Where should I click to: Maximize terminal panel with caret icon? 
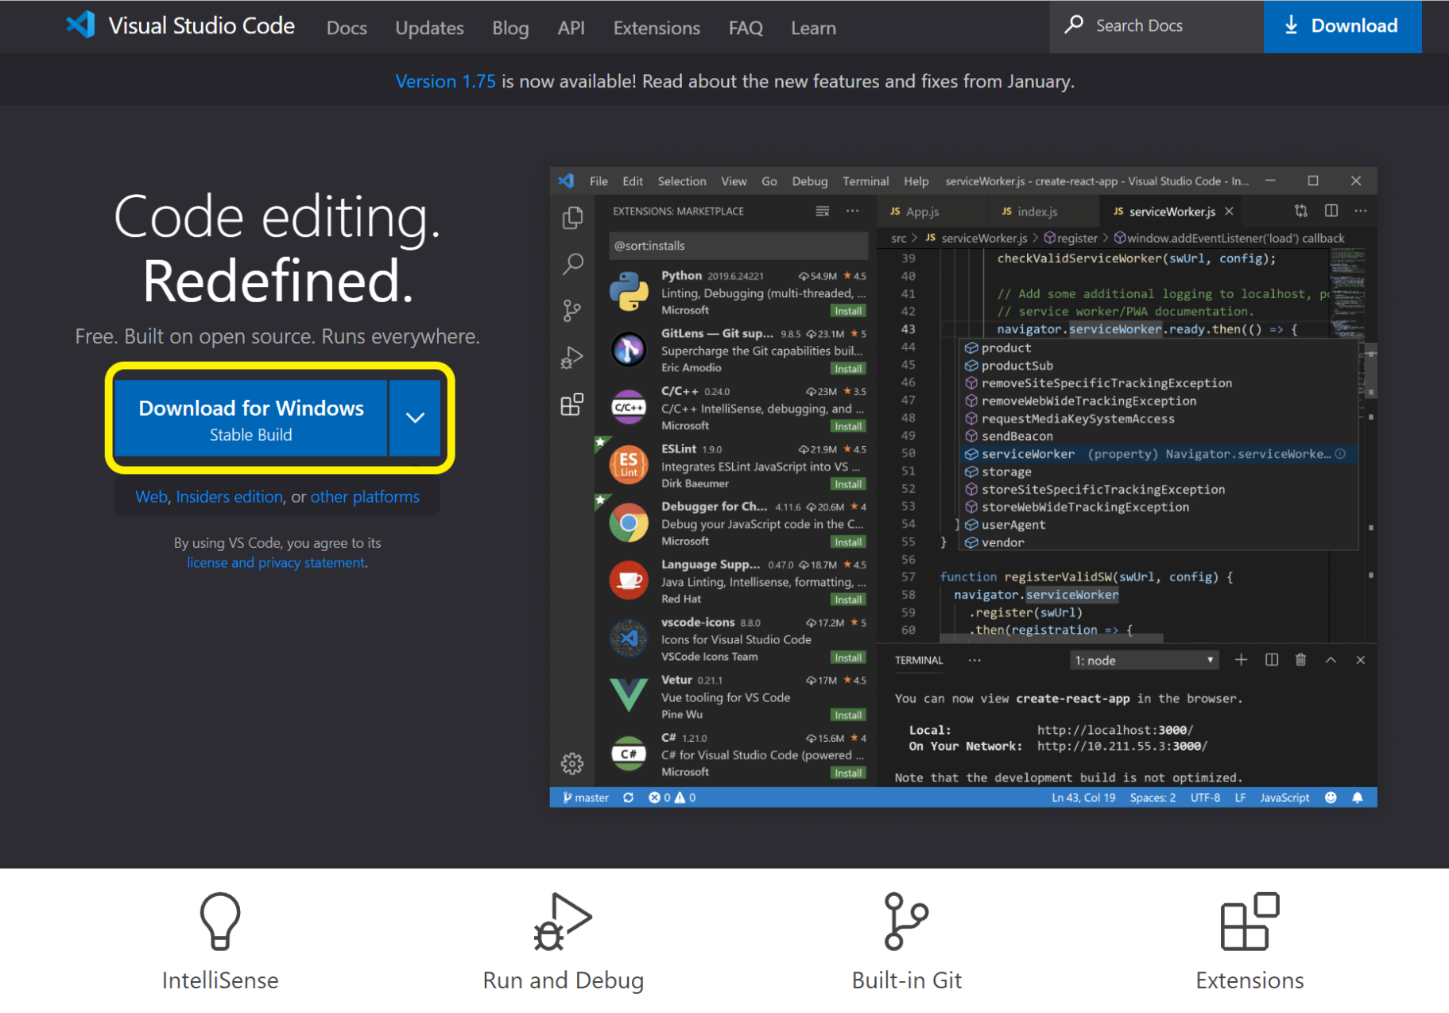pyautogui.click(x=1331, y=660)
